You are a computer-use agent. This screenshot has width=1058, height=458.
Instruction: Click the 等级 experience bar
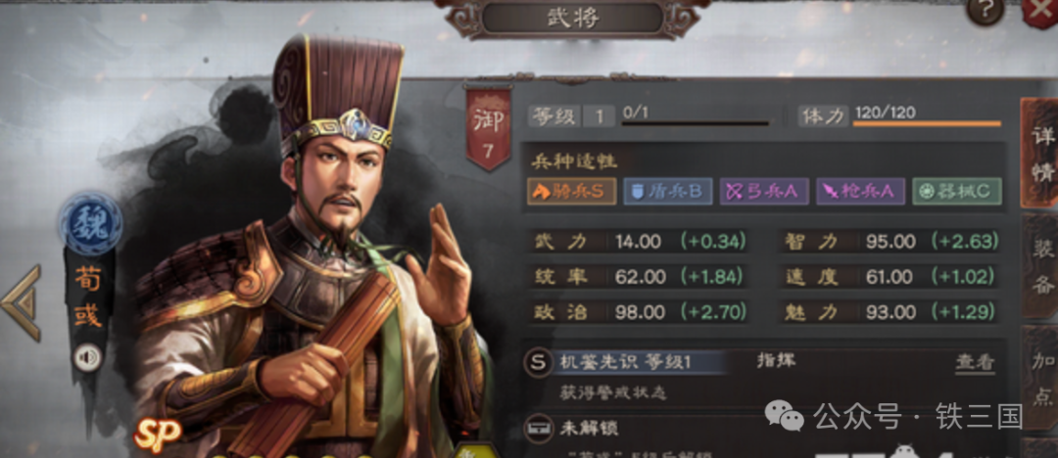(x=696, y=123)
